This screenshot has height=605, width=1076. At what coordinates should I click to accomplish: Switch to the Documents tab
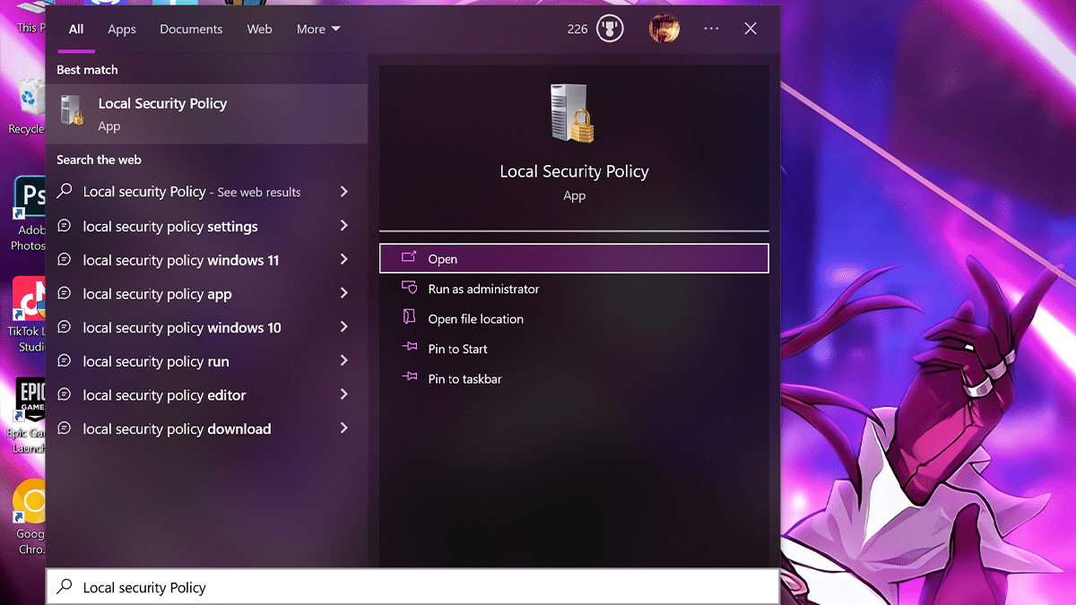pos(191,29)
